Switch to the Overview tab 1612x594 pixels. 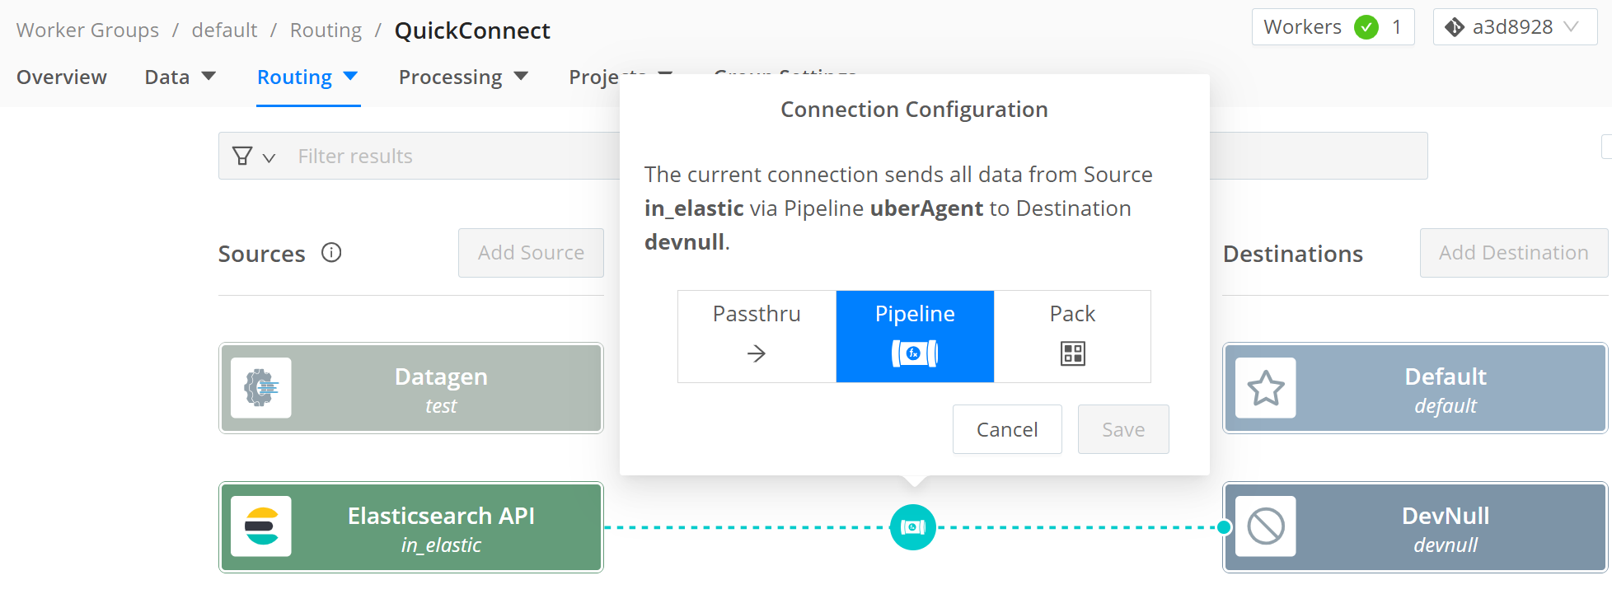click(62, 77)
